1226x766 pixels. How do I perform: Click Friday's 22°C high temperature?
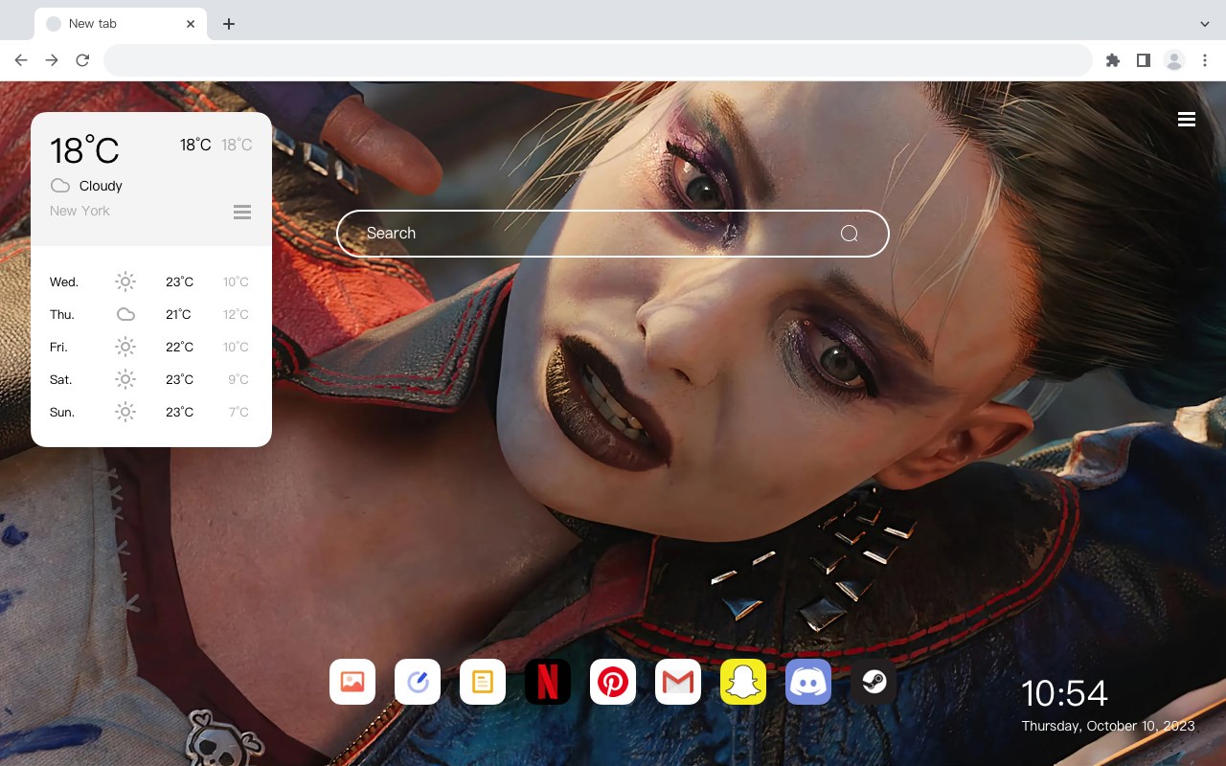click(179, 347)
